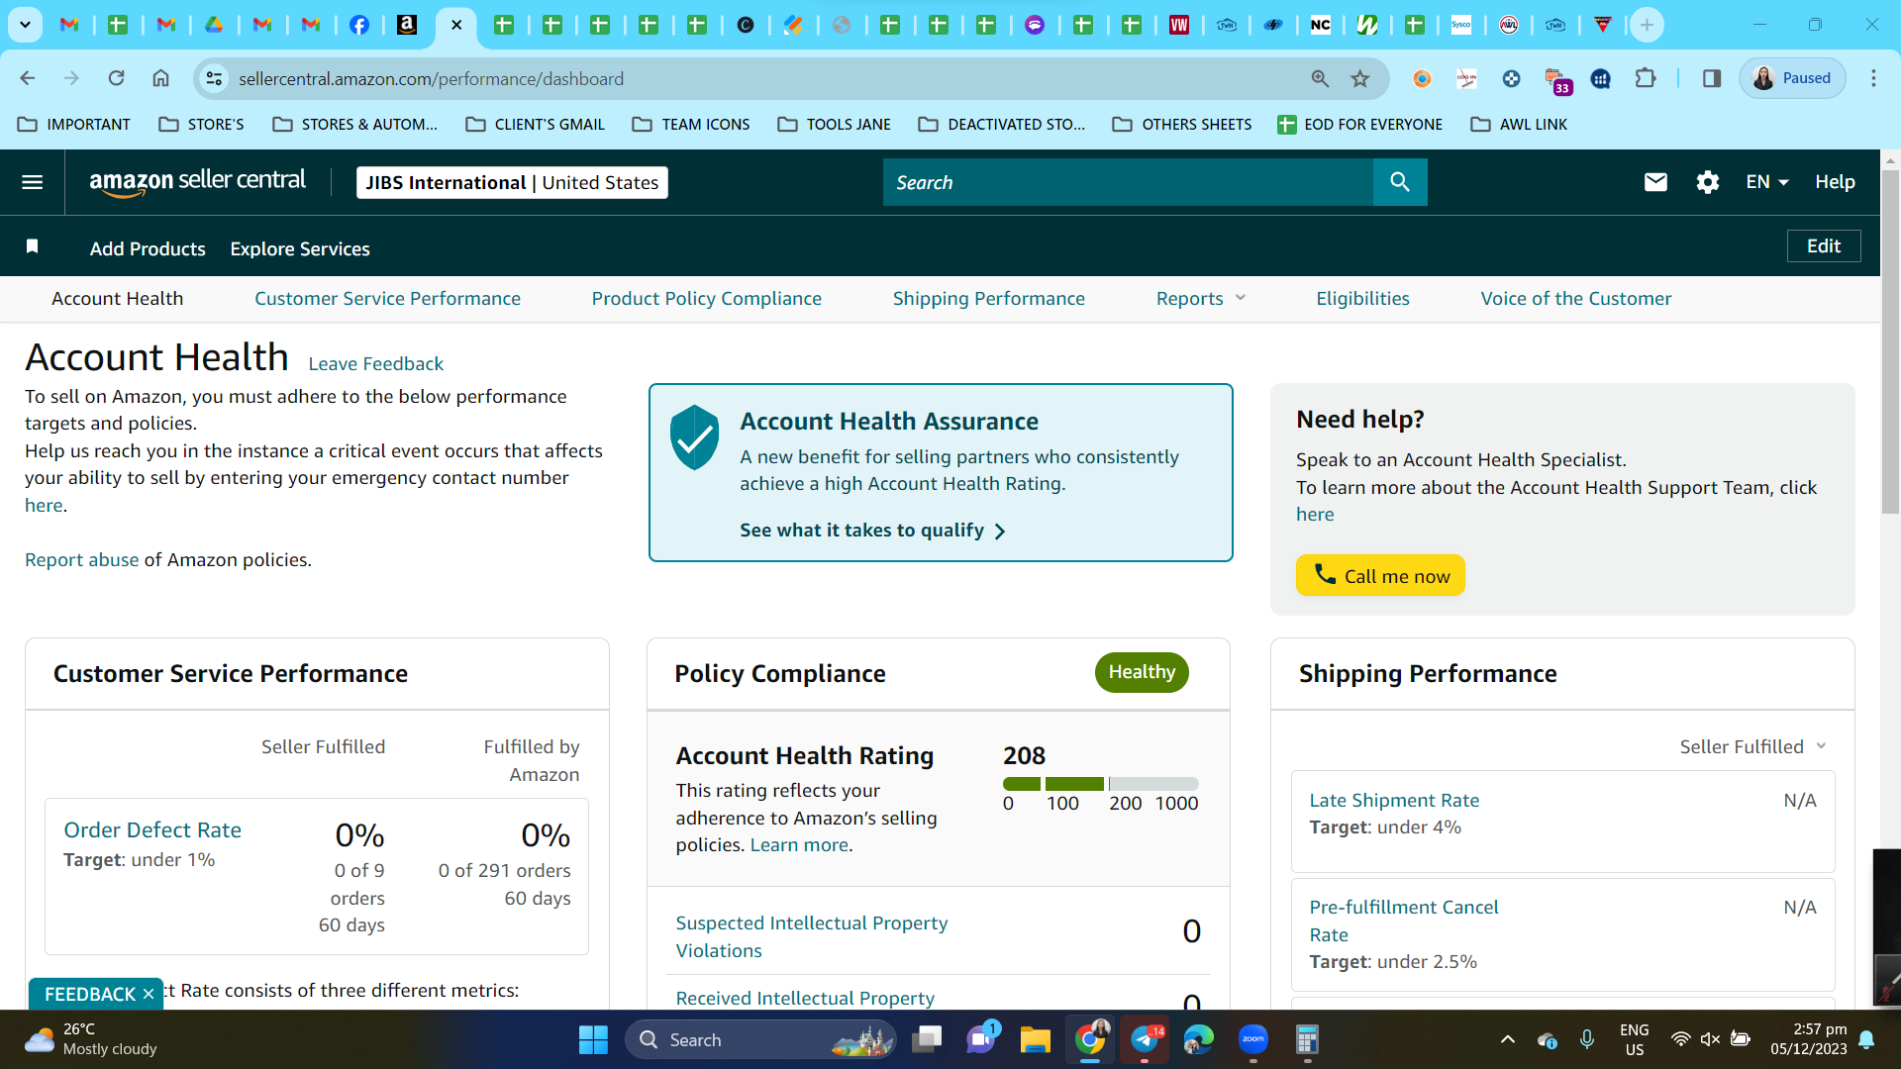Open Pre-fulfillment Cancel Rate link
Viewport: 1901px width, 1069px height.
click(1404, 922)
